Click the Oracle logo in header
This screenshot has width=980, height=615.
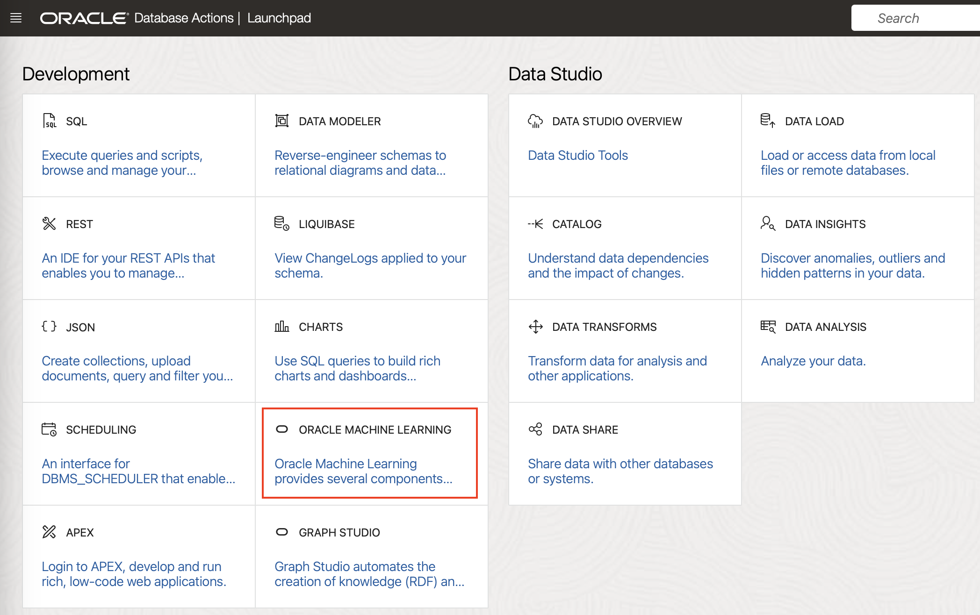84,18
